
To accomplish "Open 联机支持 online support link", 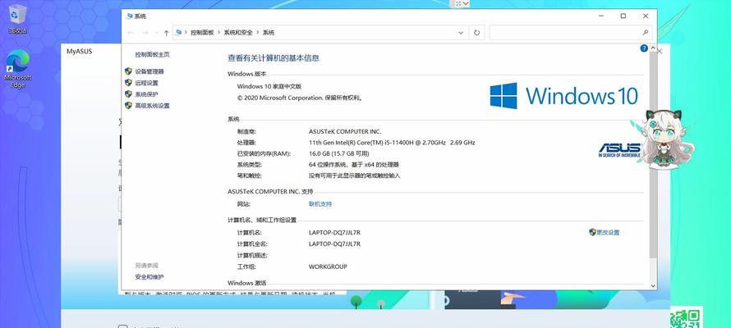I will [x=320, y=204].
